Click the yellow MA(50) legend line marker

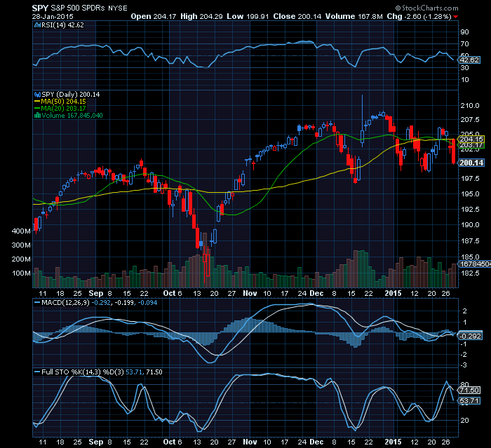37,102
